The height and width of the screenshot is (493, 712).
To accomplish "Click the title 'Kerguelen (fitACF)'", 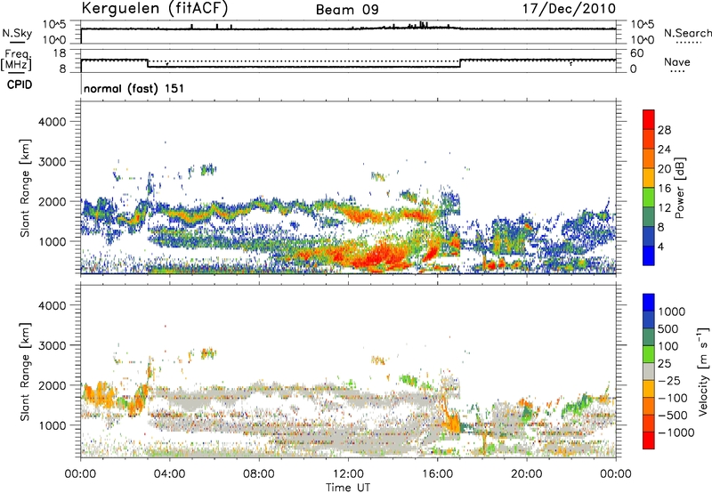I will coord(154,9).
